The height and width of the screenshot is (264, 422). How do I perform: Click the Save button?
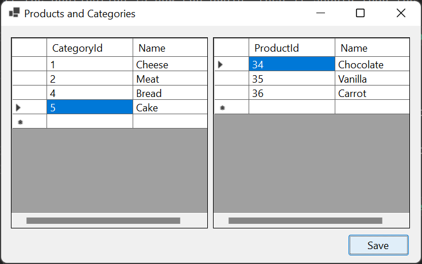378,245
